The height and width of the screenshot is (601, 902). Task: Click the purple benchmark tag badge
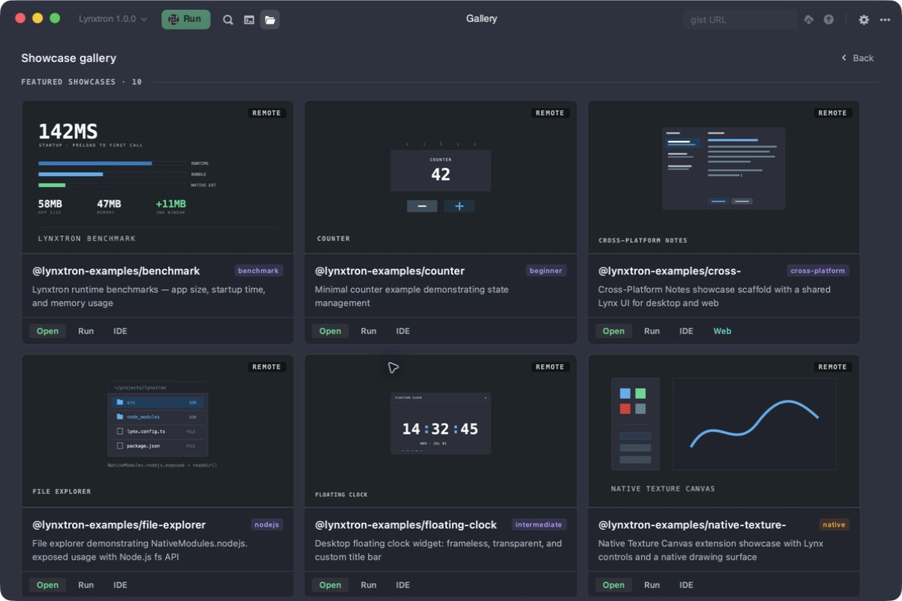(258, 271)
